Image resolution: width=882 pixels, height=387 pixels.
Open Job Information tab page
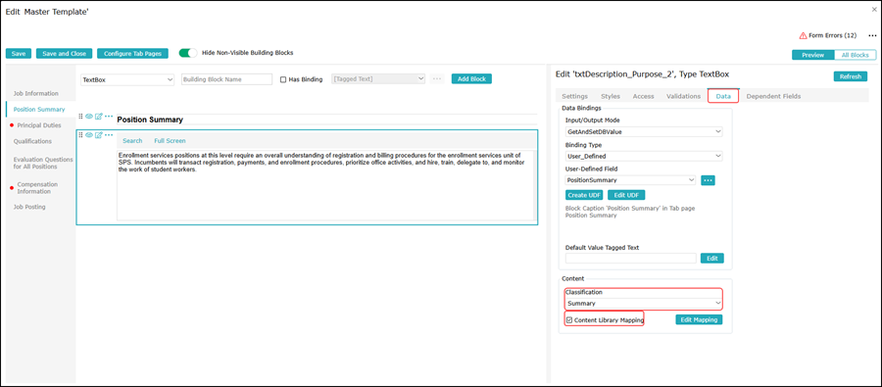click(x=36, y=93)
